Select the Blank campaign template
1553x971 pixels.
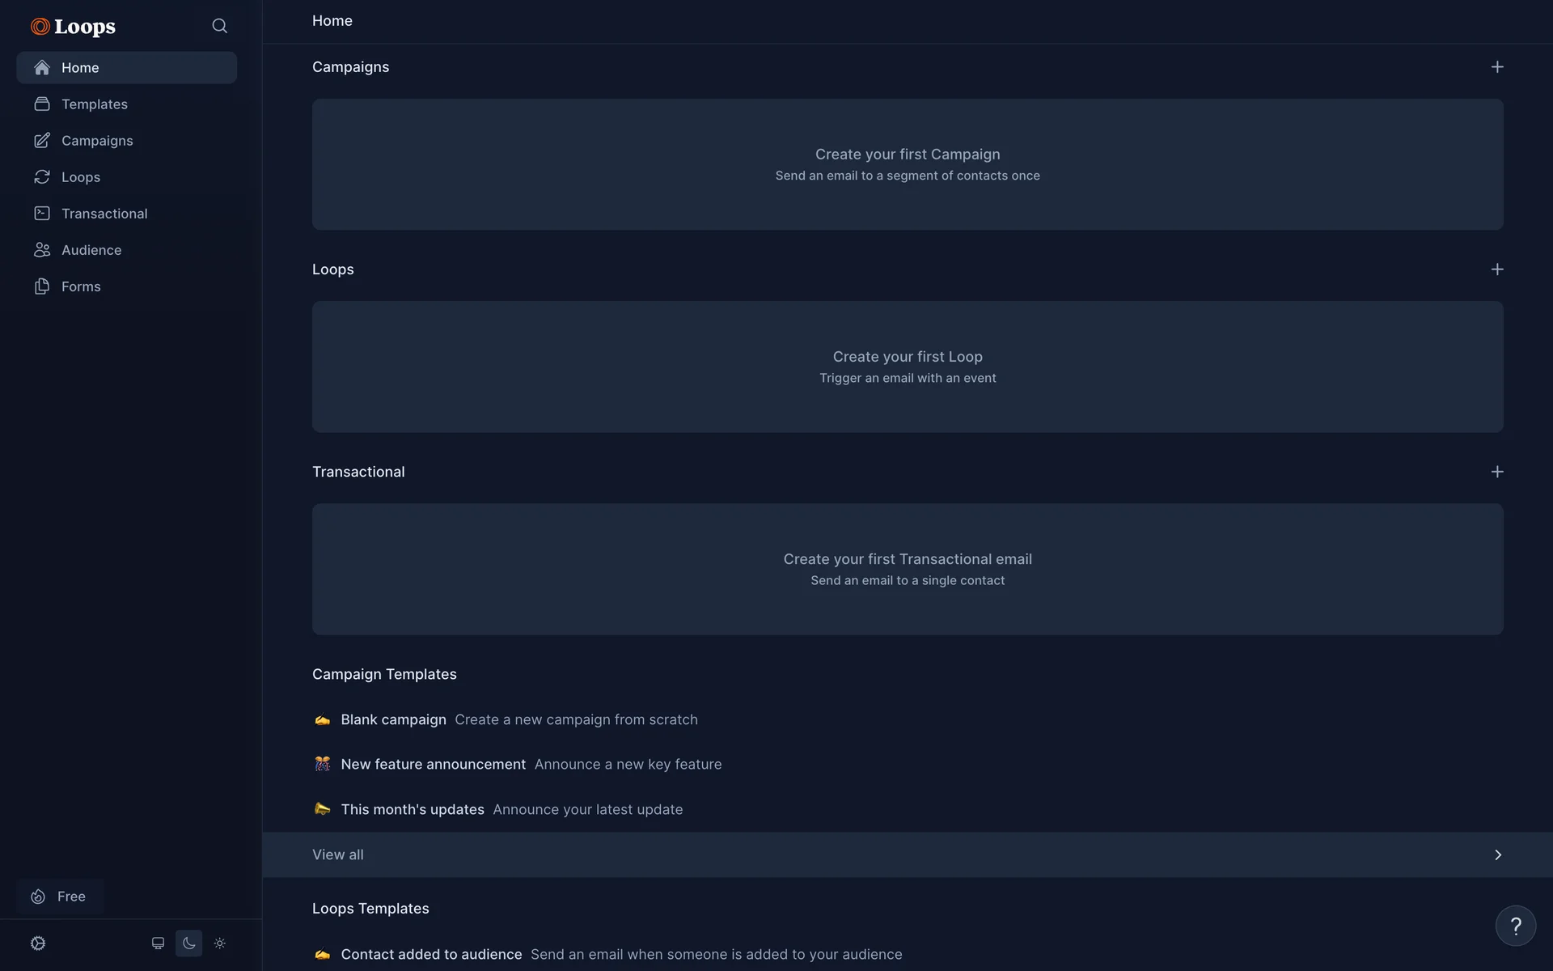[x=393, y=719]
